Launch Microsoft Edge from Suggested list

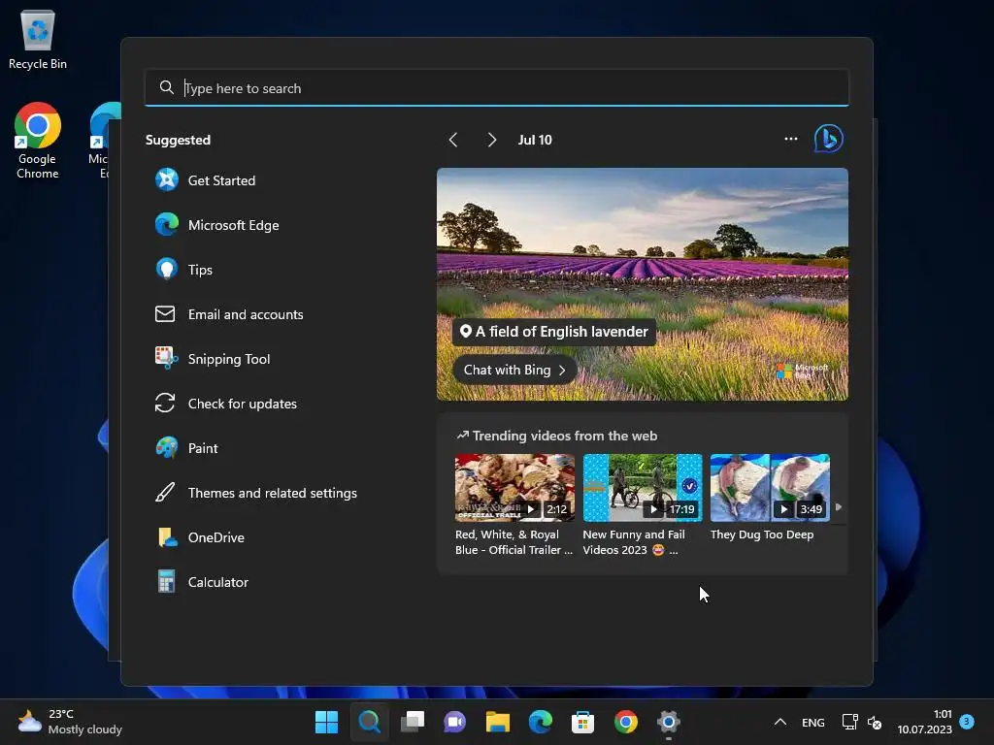[216, 225]
